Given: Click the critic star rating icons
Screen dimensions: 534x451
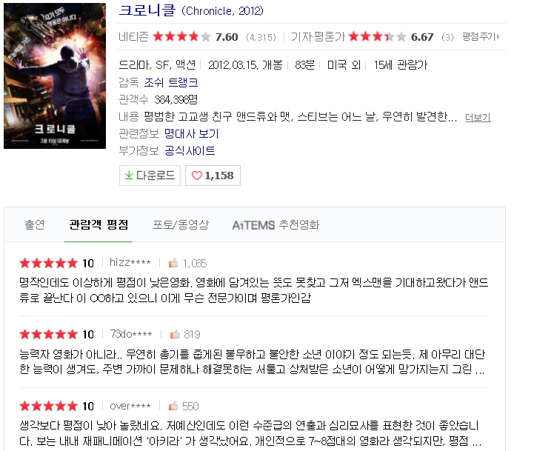Looking at the screenshot, I should (x=377, y=36).
